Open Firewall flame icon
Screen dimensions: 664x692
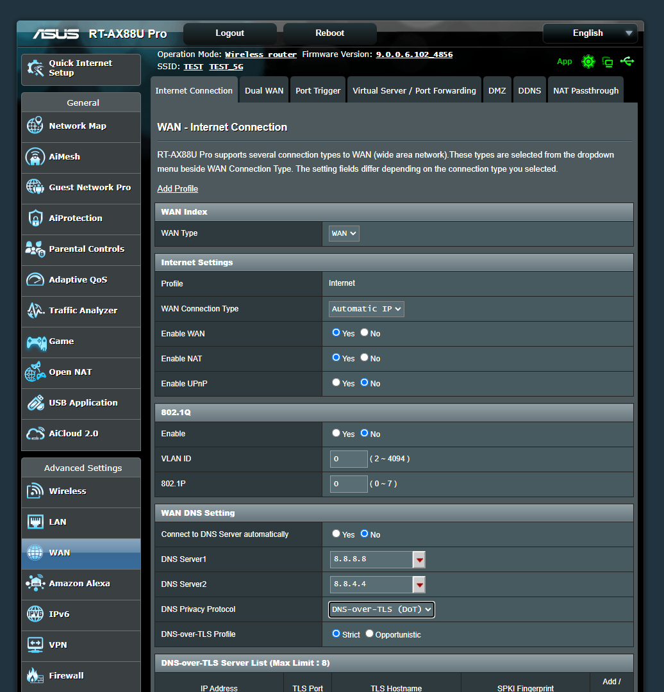coord(35,675)
